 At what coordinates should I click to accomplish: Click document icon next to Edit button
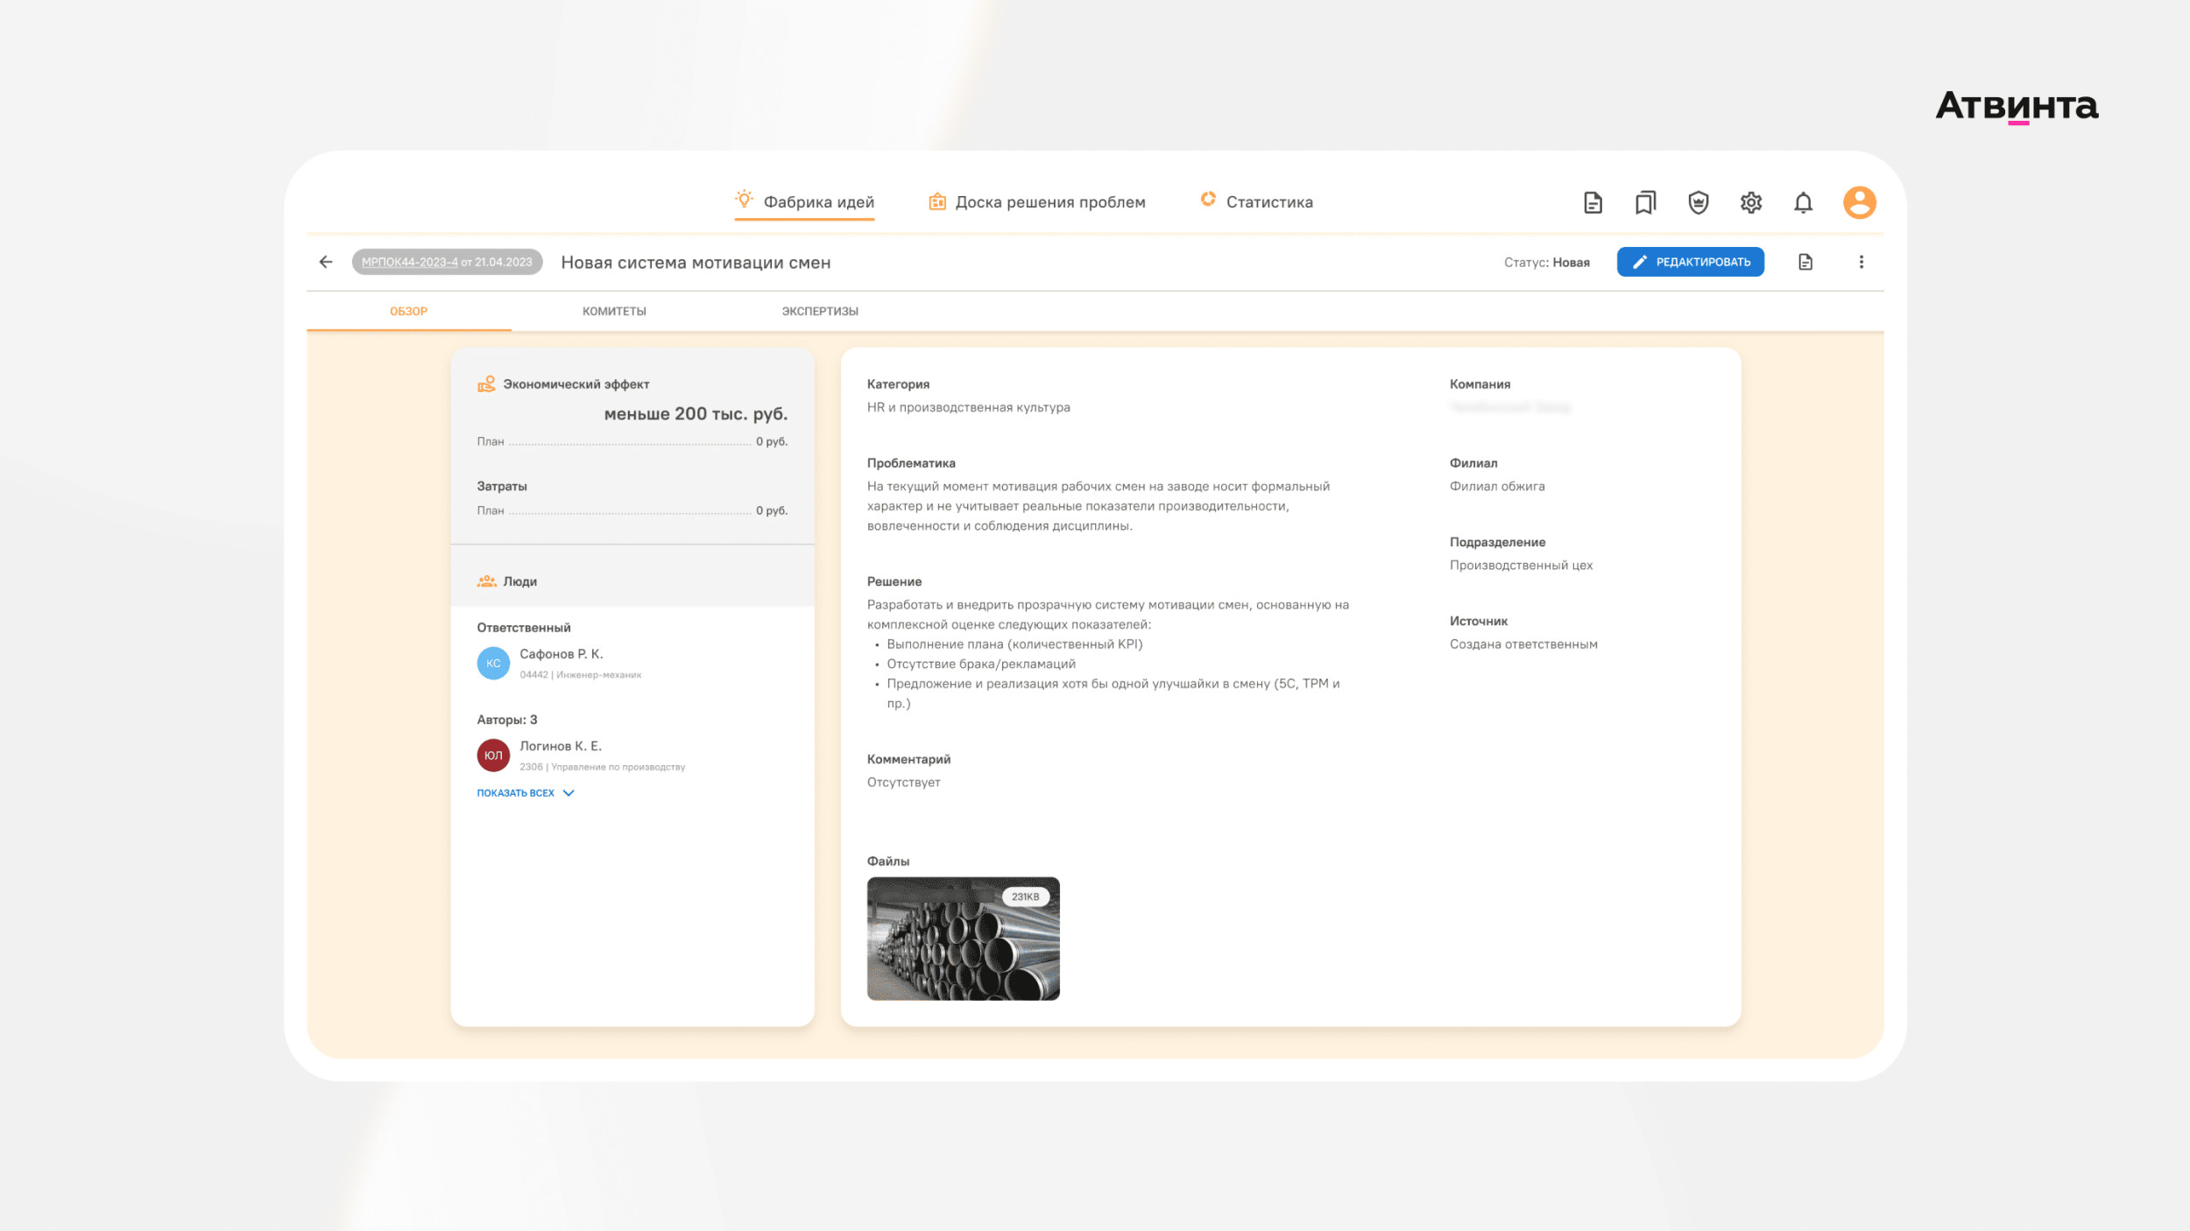(x=1805, y=262)
